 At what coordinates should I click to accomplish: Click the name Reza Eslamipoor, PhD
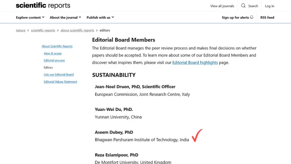(116, 155)
